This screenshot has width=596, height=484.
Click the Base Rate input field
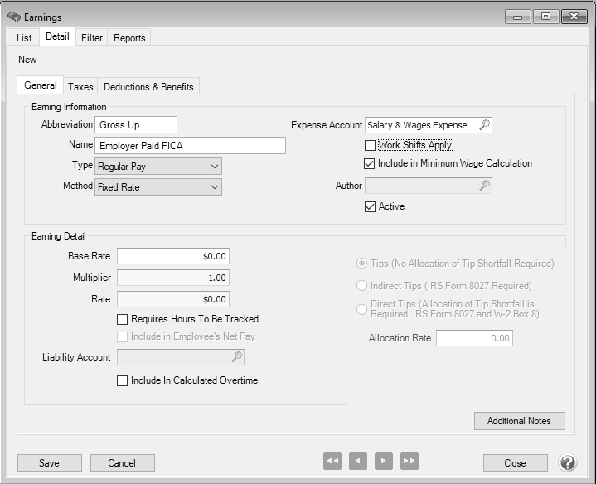click(x=172, y=257)
